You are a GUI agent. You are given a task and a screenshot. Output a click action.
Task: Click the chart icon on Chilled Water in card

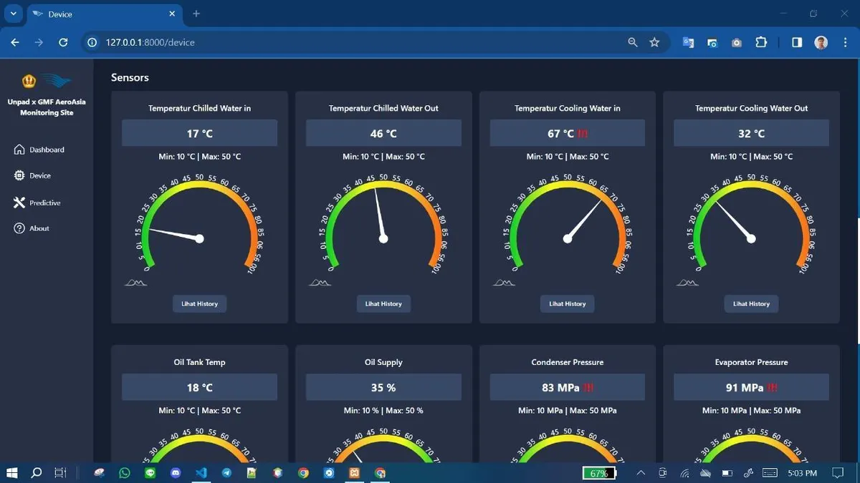135,283
